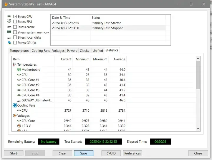Screen dimensions: 212x160
Task: Click the elapsed time 00:20:05 display
Action: [x=160, y=142]
